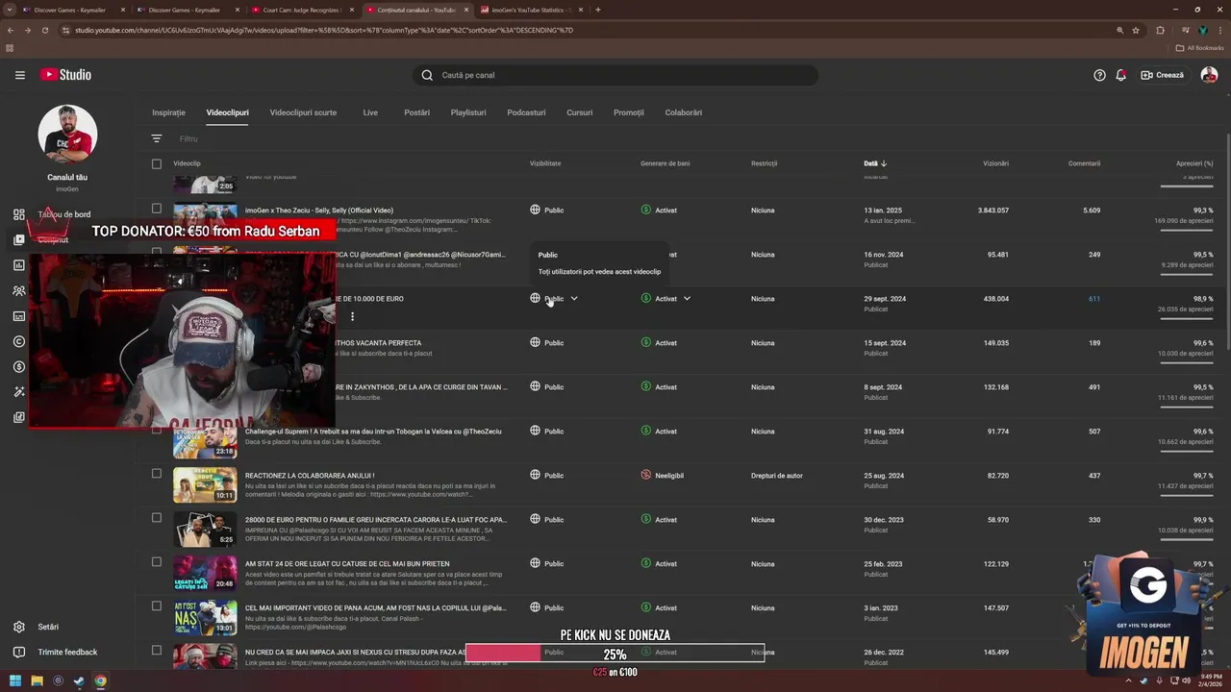1231x692 pixels.
Task: Check AM STAT 24 DE ORE video checkbox
Action: 157,562
